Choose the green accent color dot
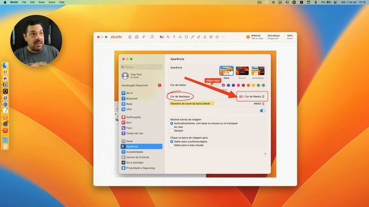This screenshot has width=369, height=207. (x=258, y=85)
